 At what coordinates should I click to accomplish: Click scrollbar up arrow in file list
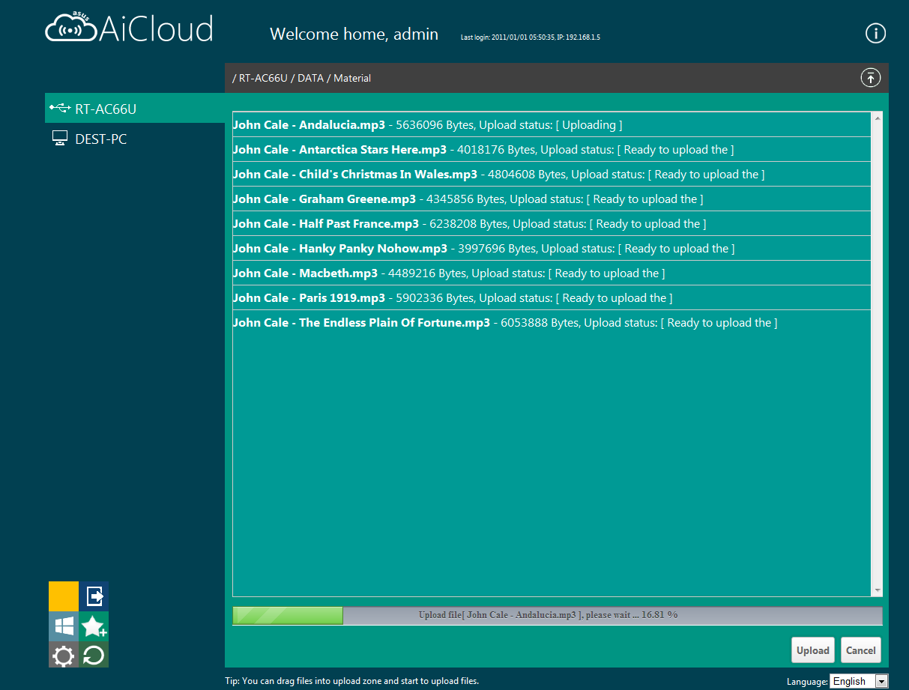pos(877,118)
